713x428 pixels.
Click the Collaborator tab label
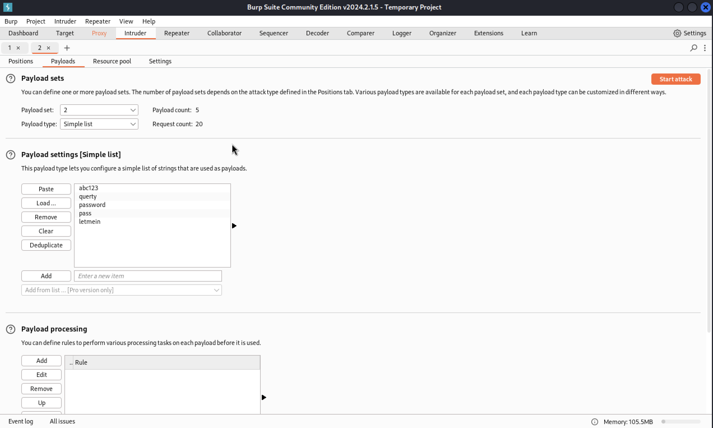pos(224,33)
